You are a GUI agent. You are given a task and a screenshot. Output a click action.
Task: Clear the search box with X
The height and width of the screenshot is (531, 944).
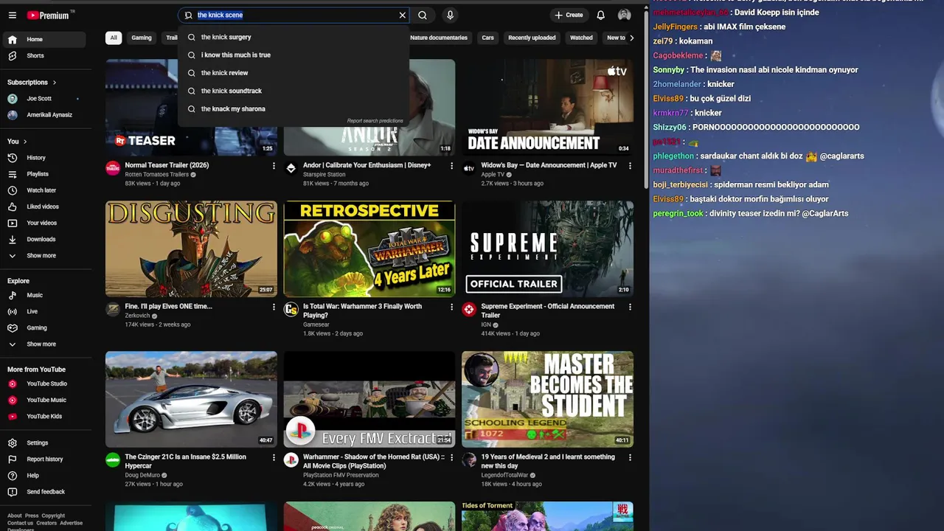tap(402, 15)
